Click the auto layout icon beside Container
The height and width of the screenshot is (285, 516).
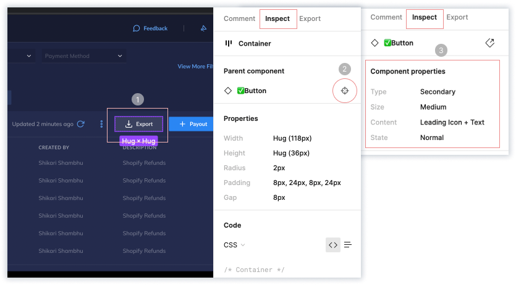click(x=229, y=43)
